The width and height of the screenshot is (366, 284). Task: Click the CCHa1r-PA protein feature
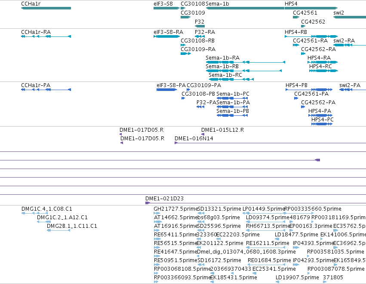46,90
